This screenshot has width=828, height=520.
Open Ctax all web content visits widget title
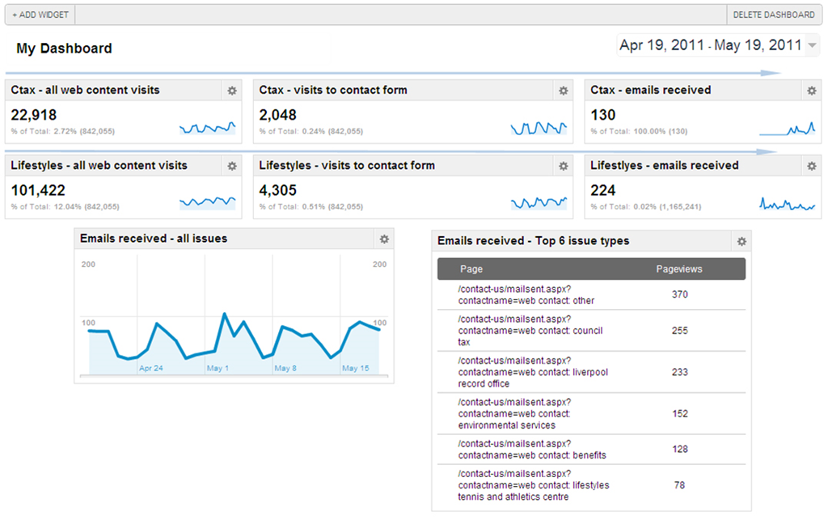[x=86, y=91]
